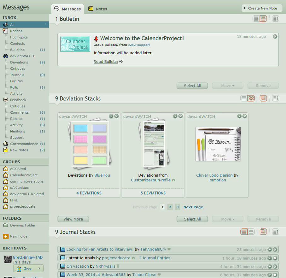The image size is (286, 278).
Task: Click the orange New Folder plus icon
Action: (x=6, y=236)
